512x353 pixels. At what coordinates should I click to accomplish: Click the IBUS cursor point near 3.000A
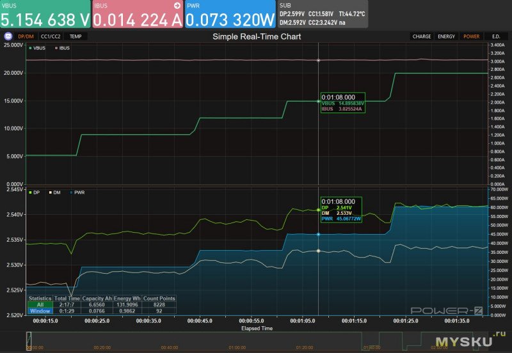318,60
